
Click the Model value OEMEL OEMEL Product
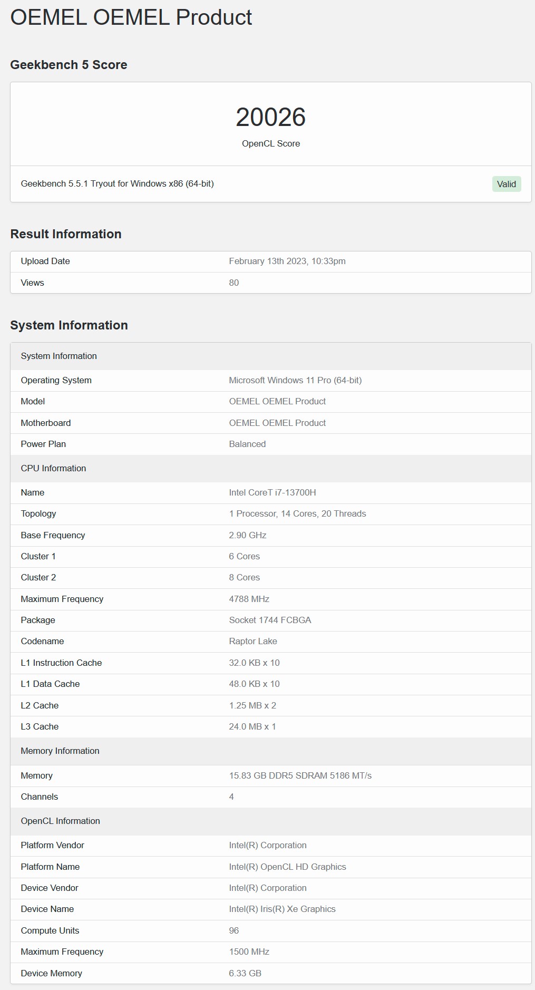coord(277,402)
